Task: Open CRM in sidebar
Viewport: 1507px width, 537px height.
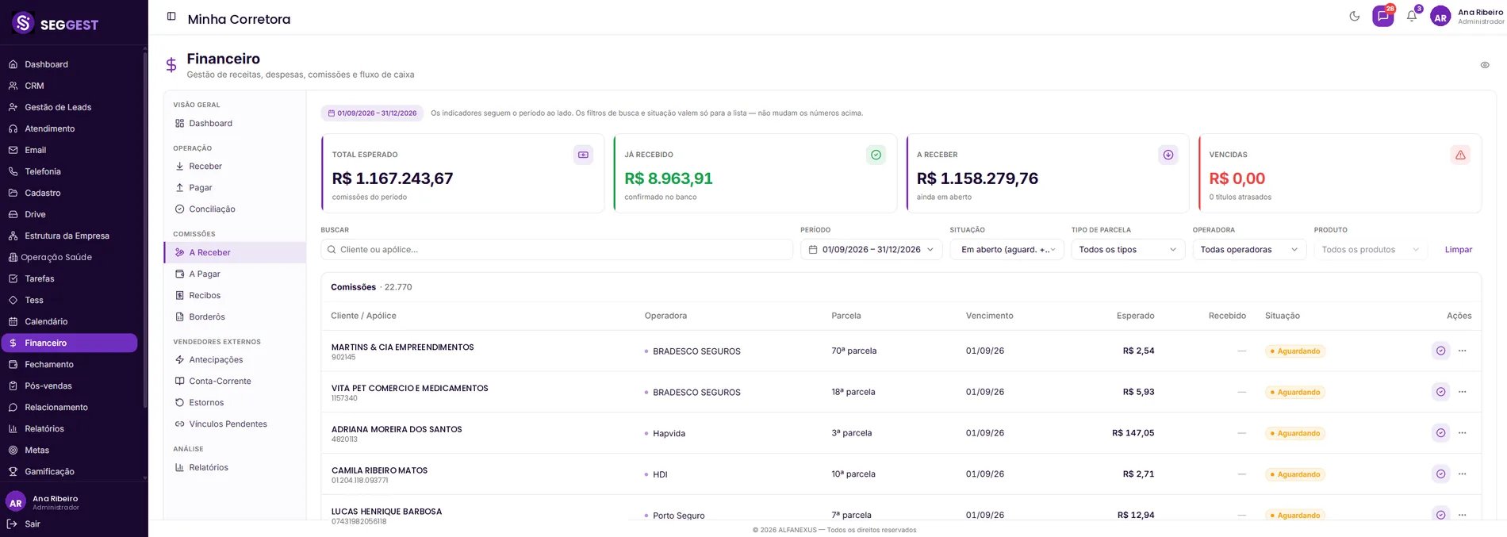Action: click(x=70, y=86)
